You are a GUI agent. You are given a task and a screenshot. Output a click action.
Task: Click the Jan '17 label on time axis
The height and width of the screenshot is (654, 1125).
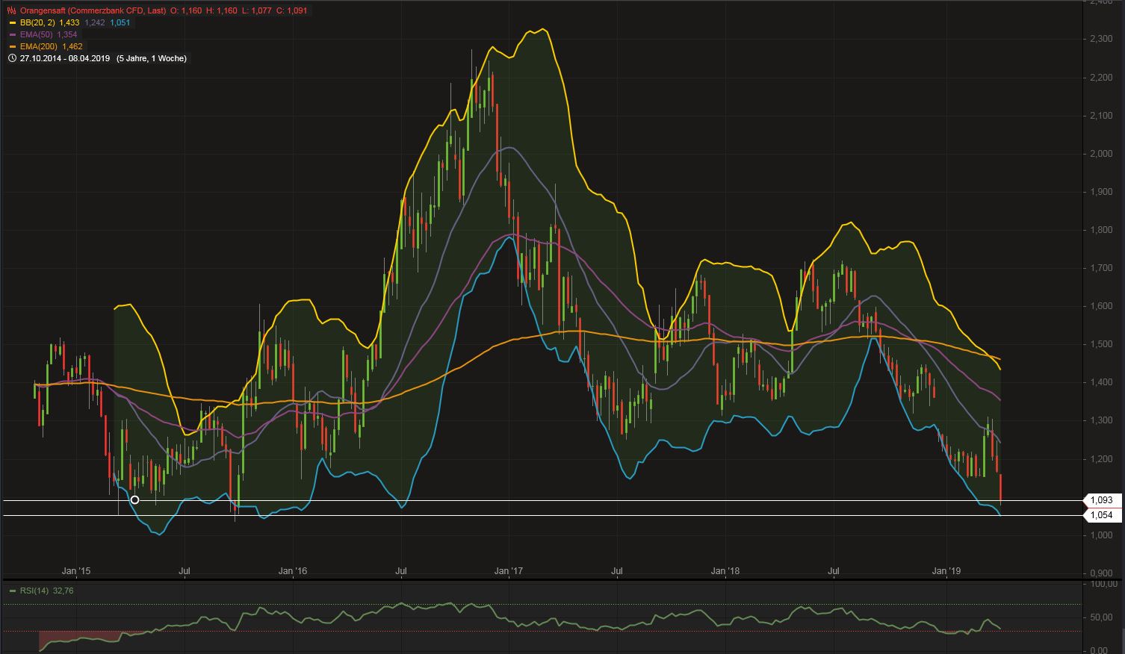(509, 571)
